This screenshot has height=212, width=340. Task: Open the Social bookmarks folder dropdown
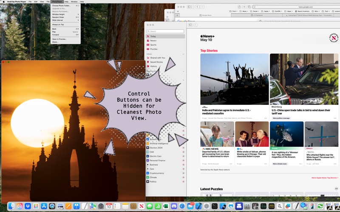pos(255,11)
